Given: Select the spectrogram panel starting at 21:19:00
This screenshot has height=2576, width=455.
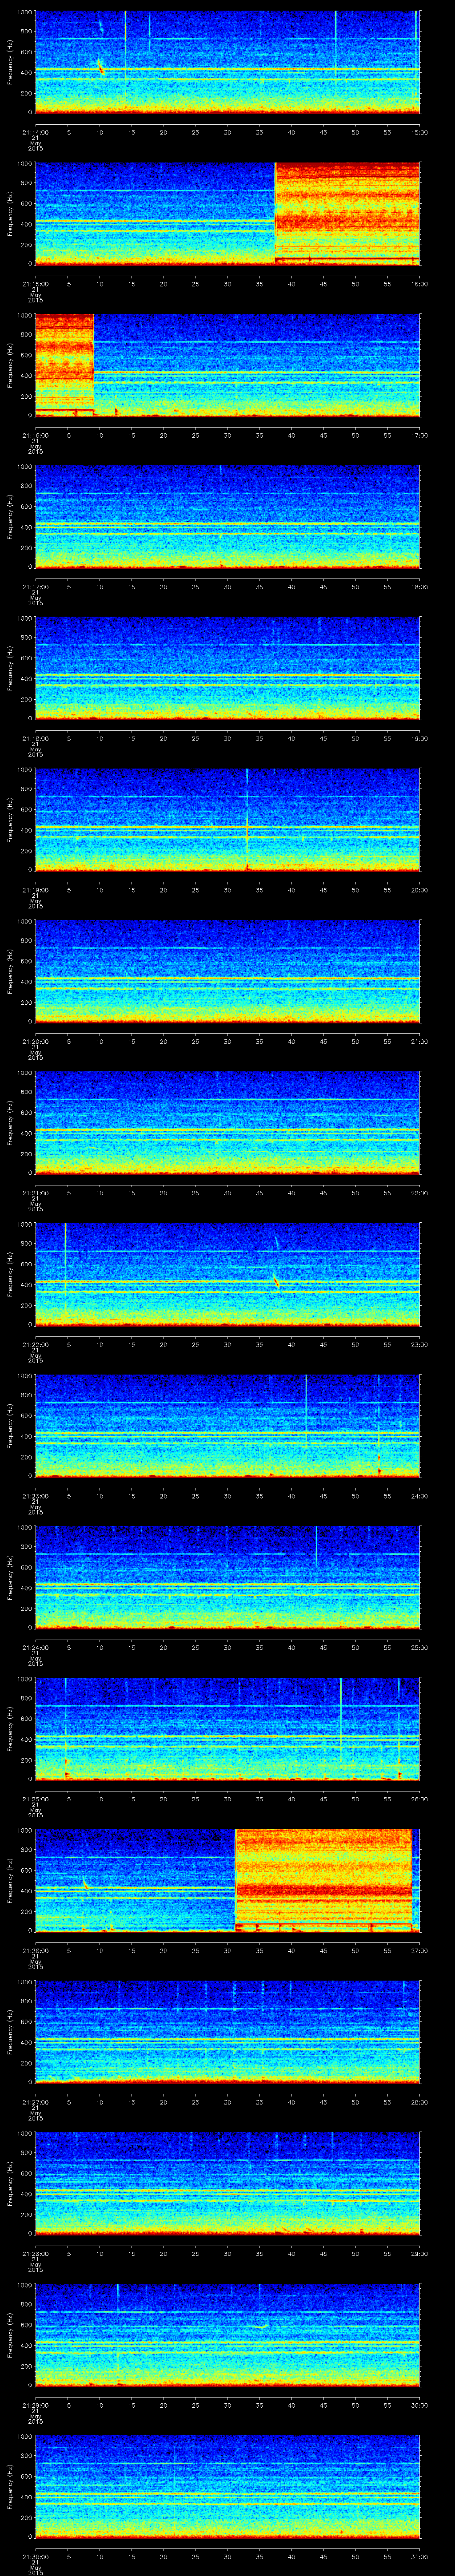Looking at the screenshot, I should tap(227, 819).
